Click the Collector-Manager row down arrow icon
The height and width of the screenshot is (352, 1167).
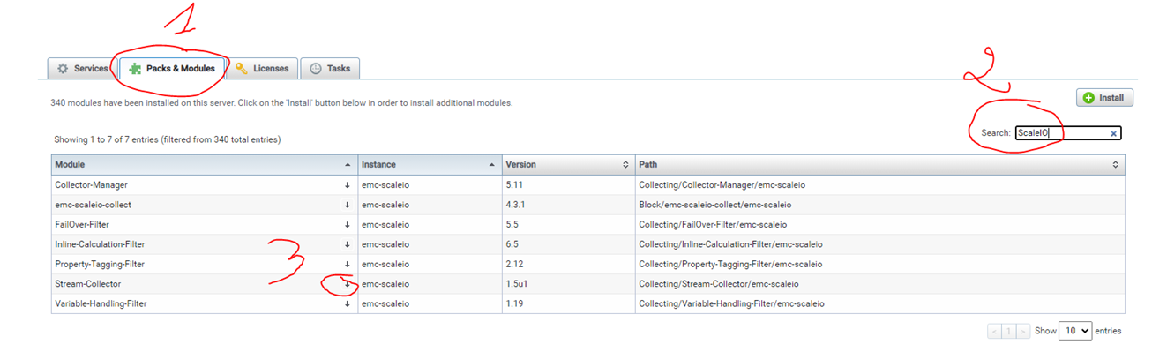pyautogui.click(x=348, y=185)
